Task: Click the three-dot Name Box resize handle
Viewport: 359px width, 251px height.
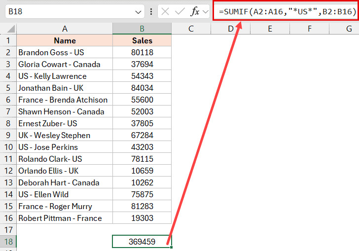Action: tap(151, 11)
